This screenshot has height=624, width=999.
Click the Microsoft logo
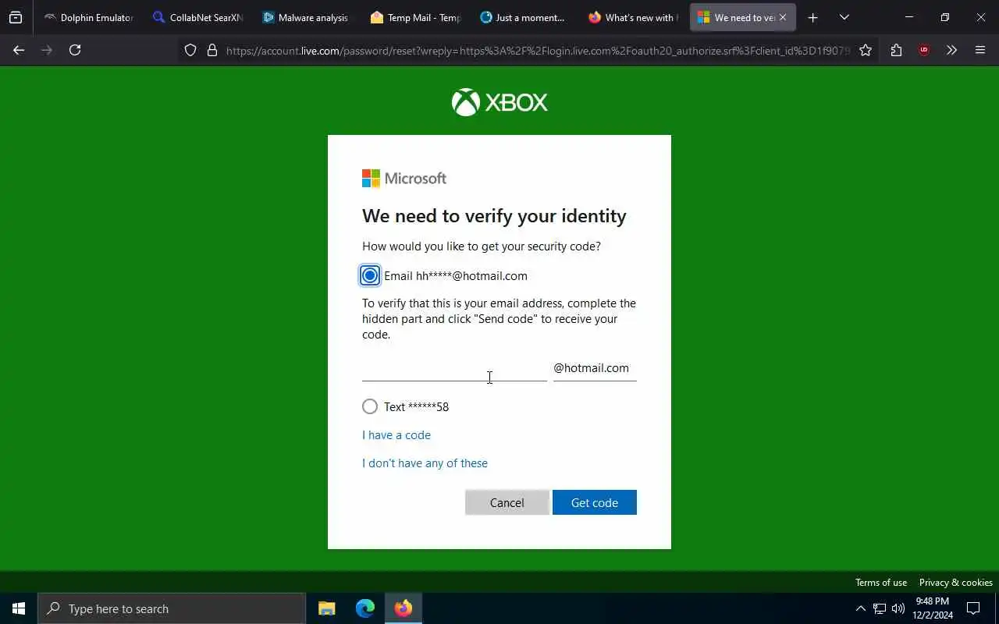point(404,179)
